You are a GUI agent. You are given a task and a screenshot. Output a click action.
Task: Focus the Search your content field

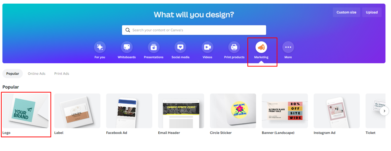tap(194, 30)
